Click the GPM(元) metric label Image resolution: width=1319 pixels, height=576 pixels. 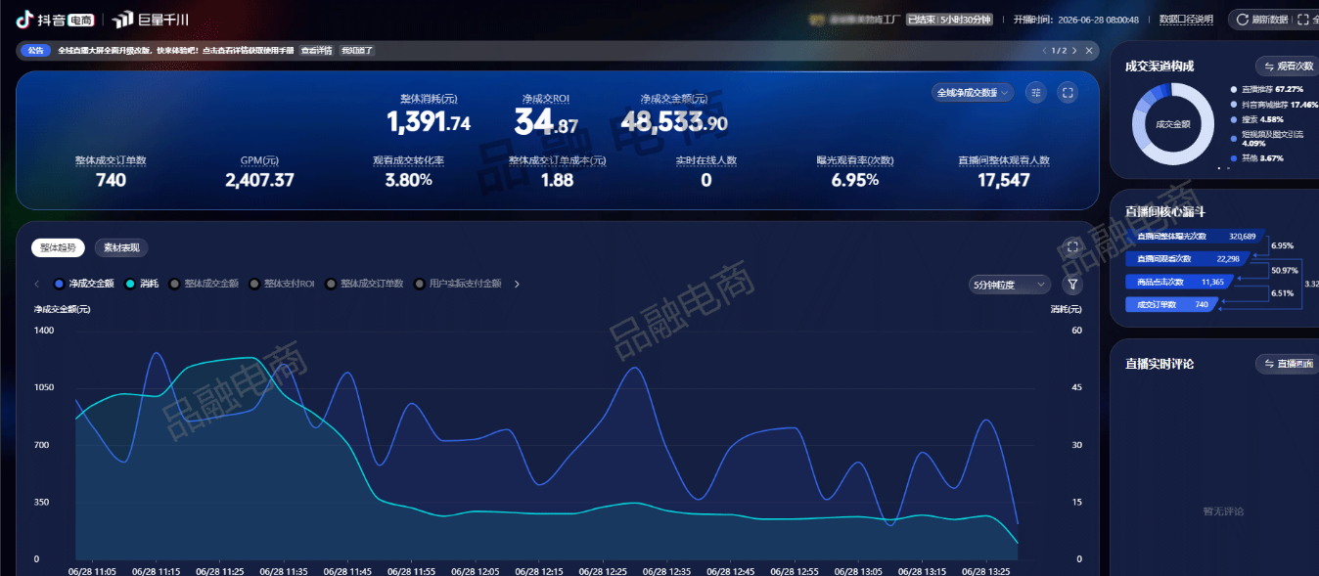[x=259, y=160]
